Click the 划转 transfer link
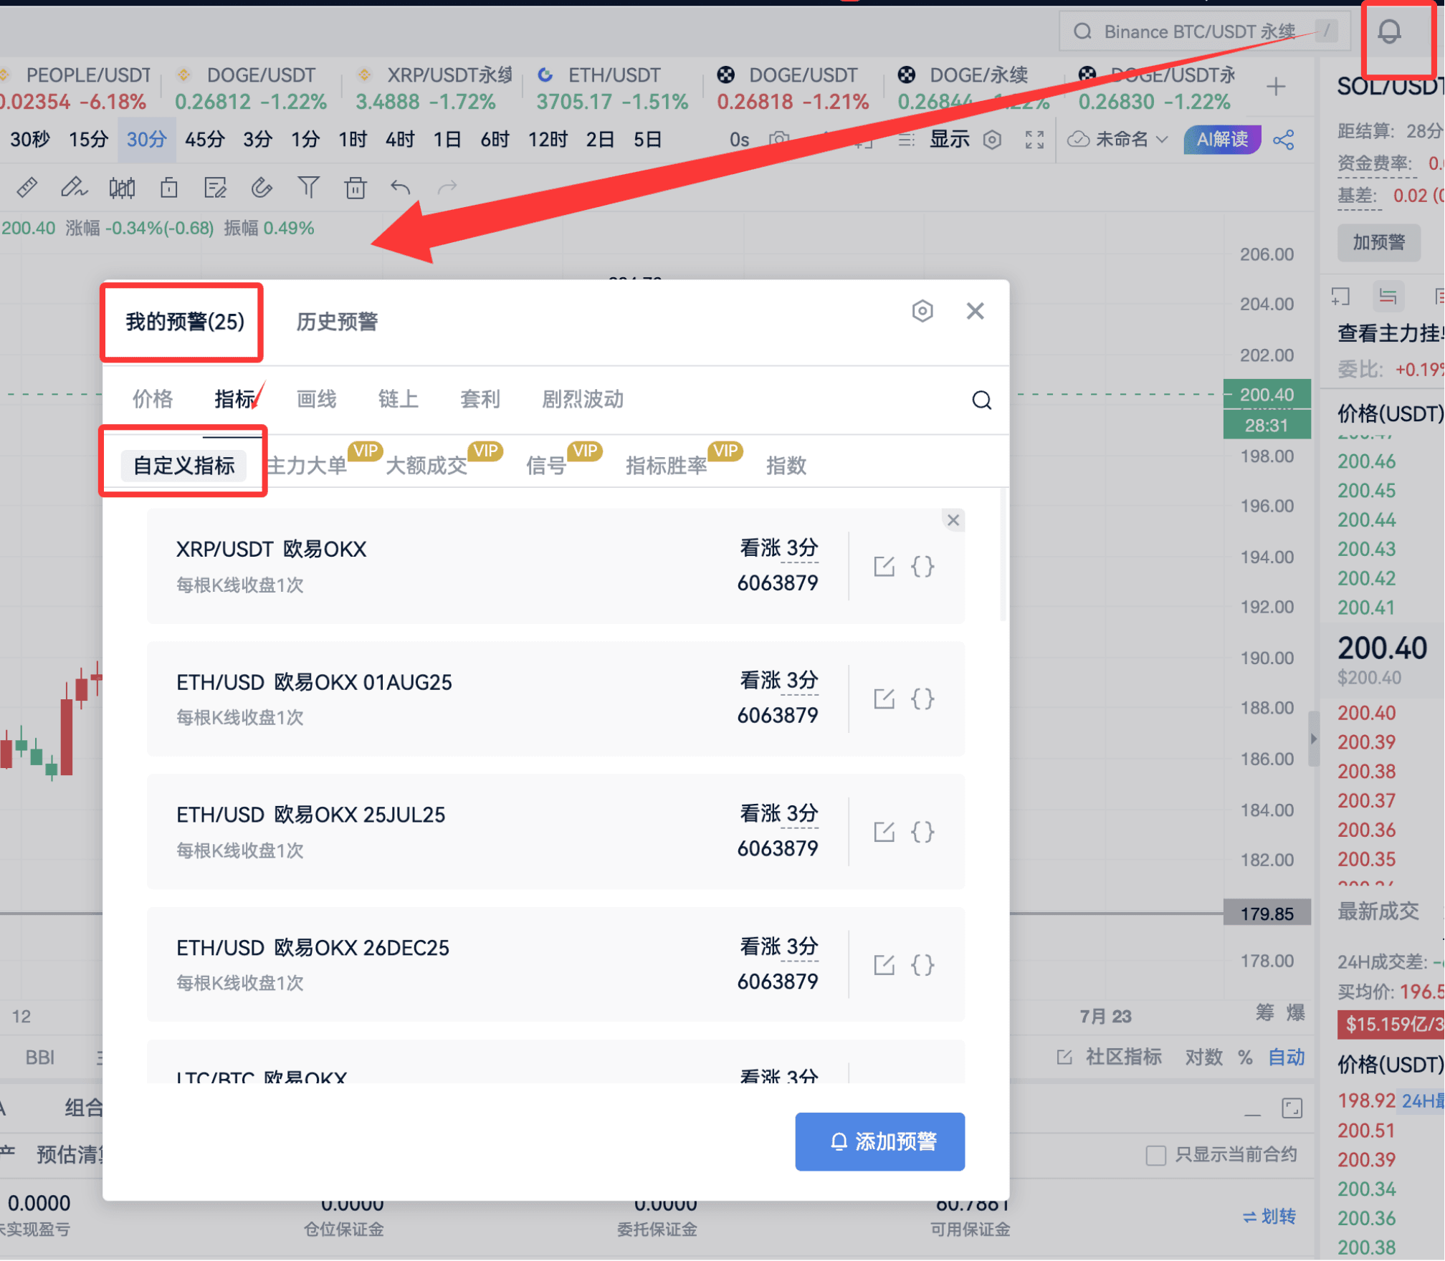 click(x=1269, y=1217)
